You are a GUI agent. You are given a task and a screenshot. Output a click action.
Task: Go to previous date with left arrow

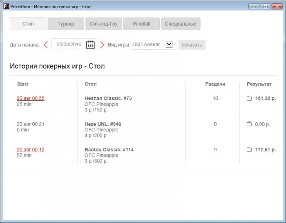pyautogui.click(x=46, y=44)
